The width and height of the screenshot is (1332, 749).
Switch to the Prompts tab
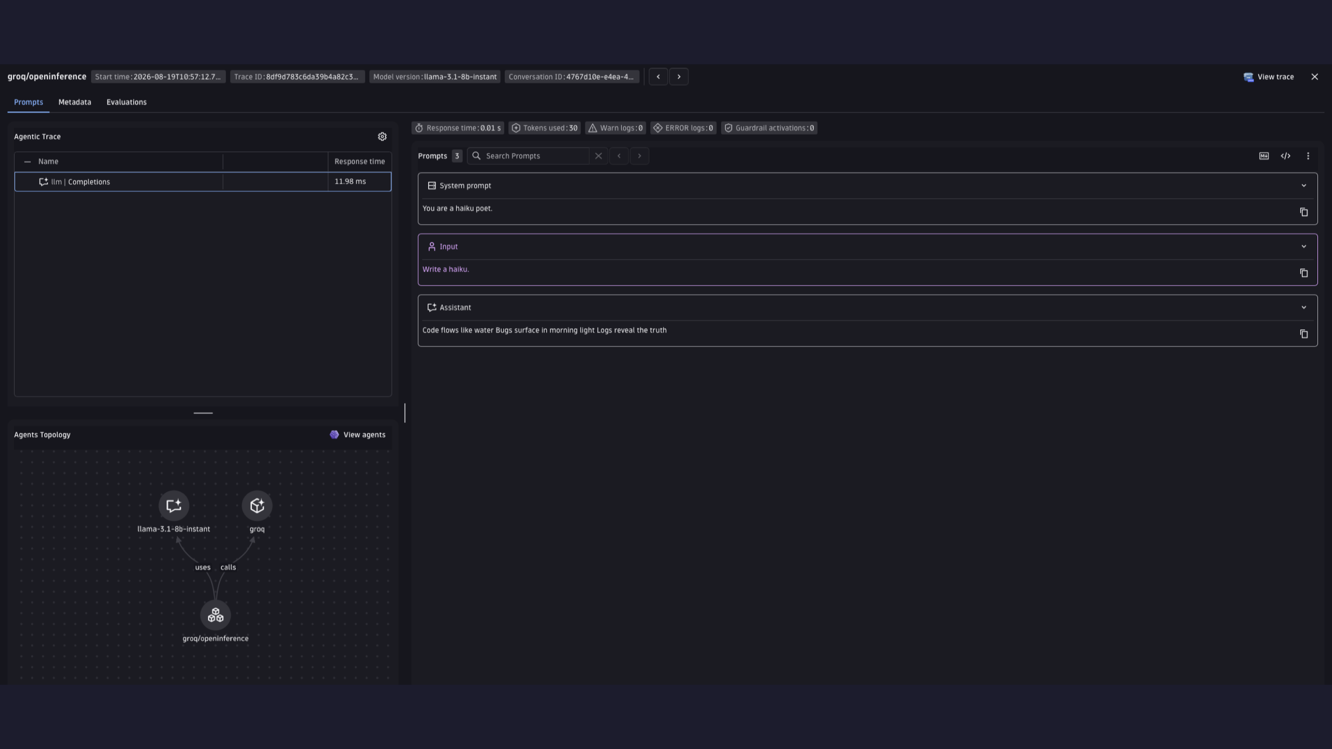coord(29,102)
